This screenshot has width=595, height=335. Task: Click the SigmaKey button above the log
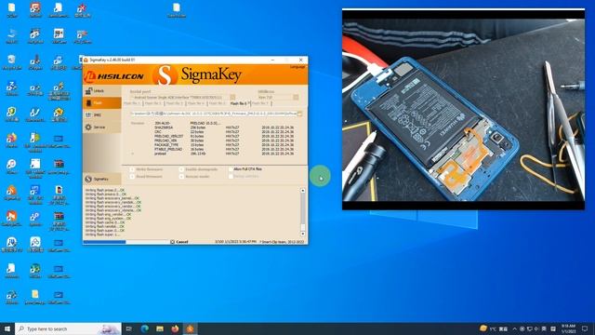(x=101, y=179)
